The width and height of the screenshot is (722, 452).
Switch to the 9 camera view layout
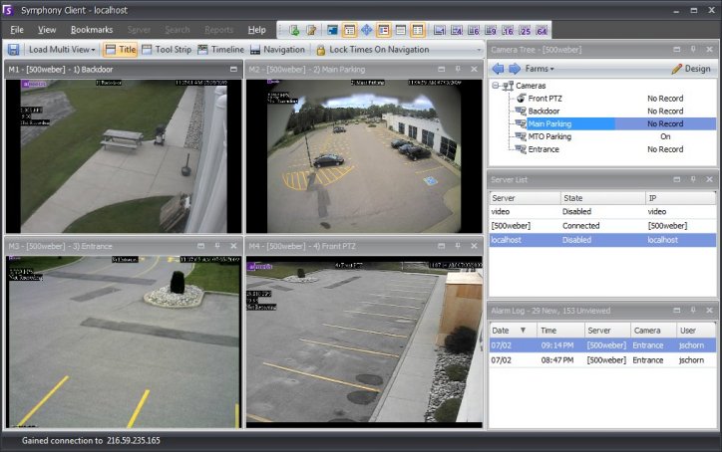coord(491,30)
